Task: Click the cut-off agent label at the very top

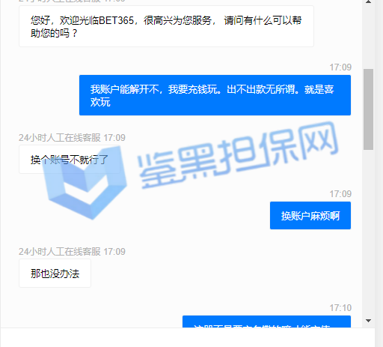Action: coord(72,1)
